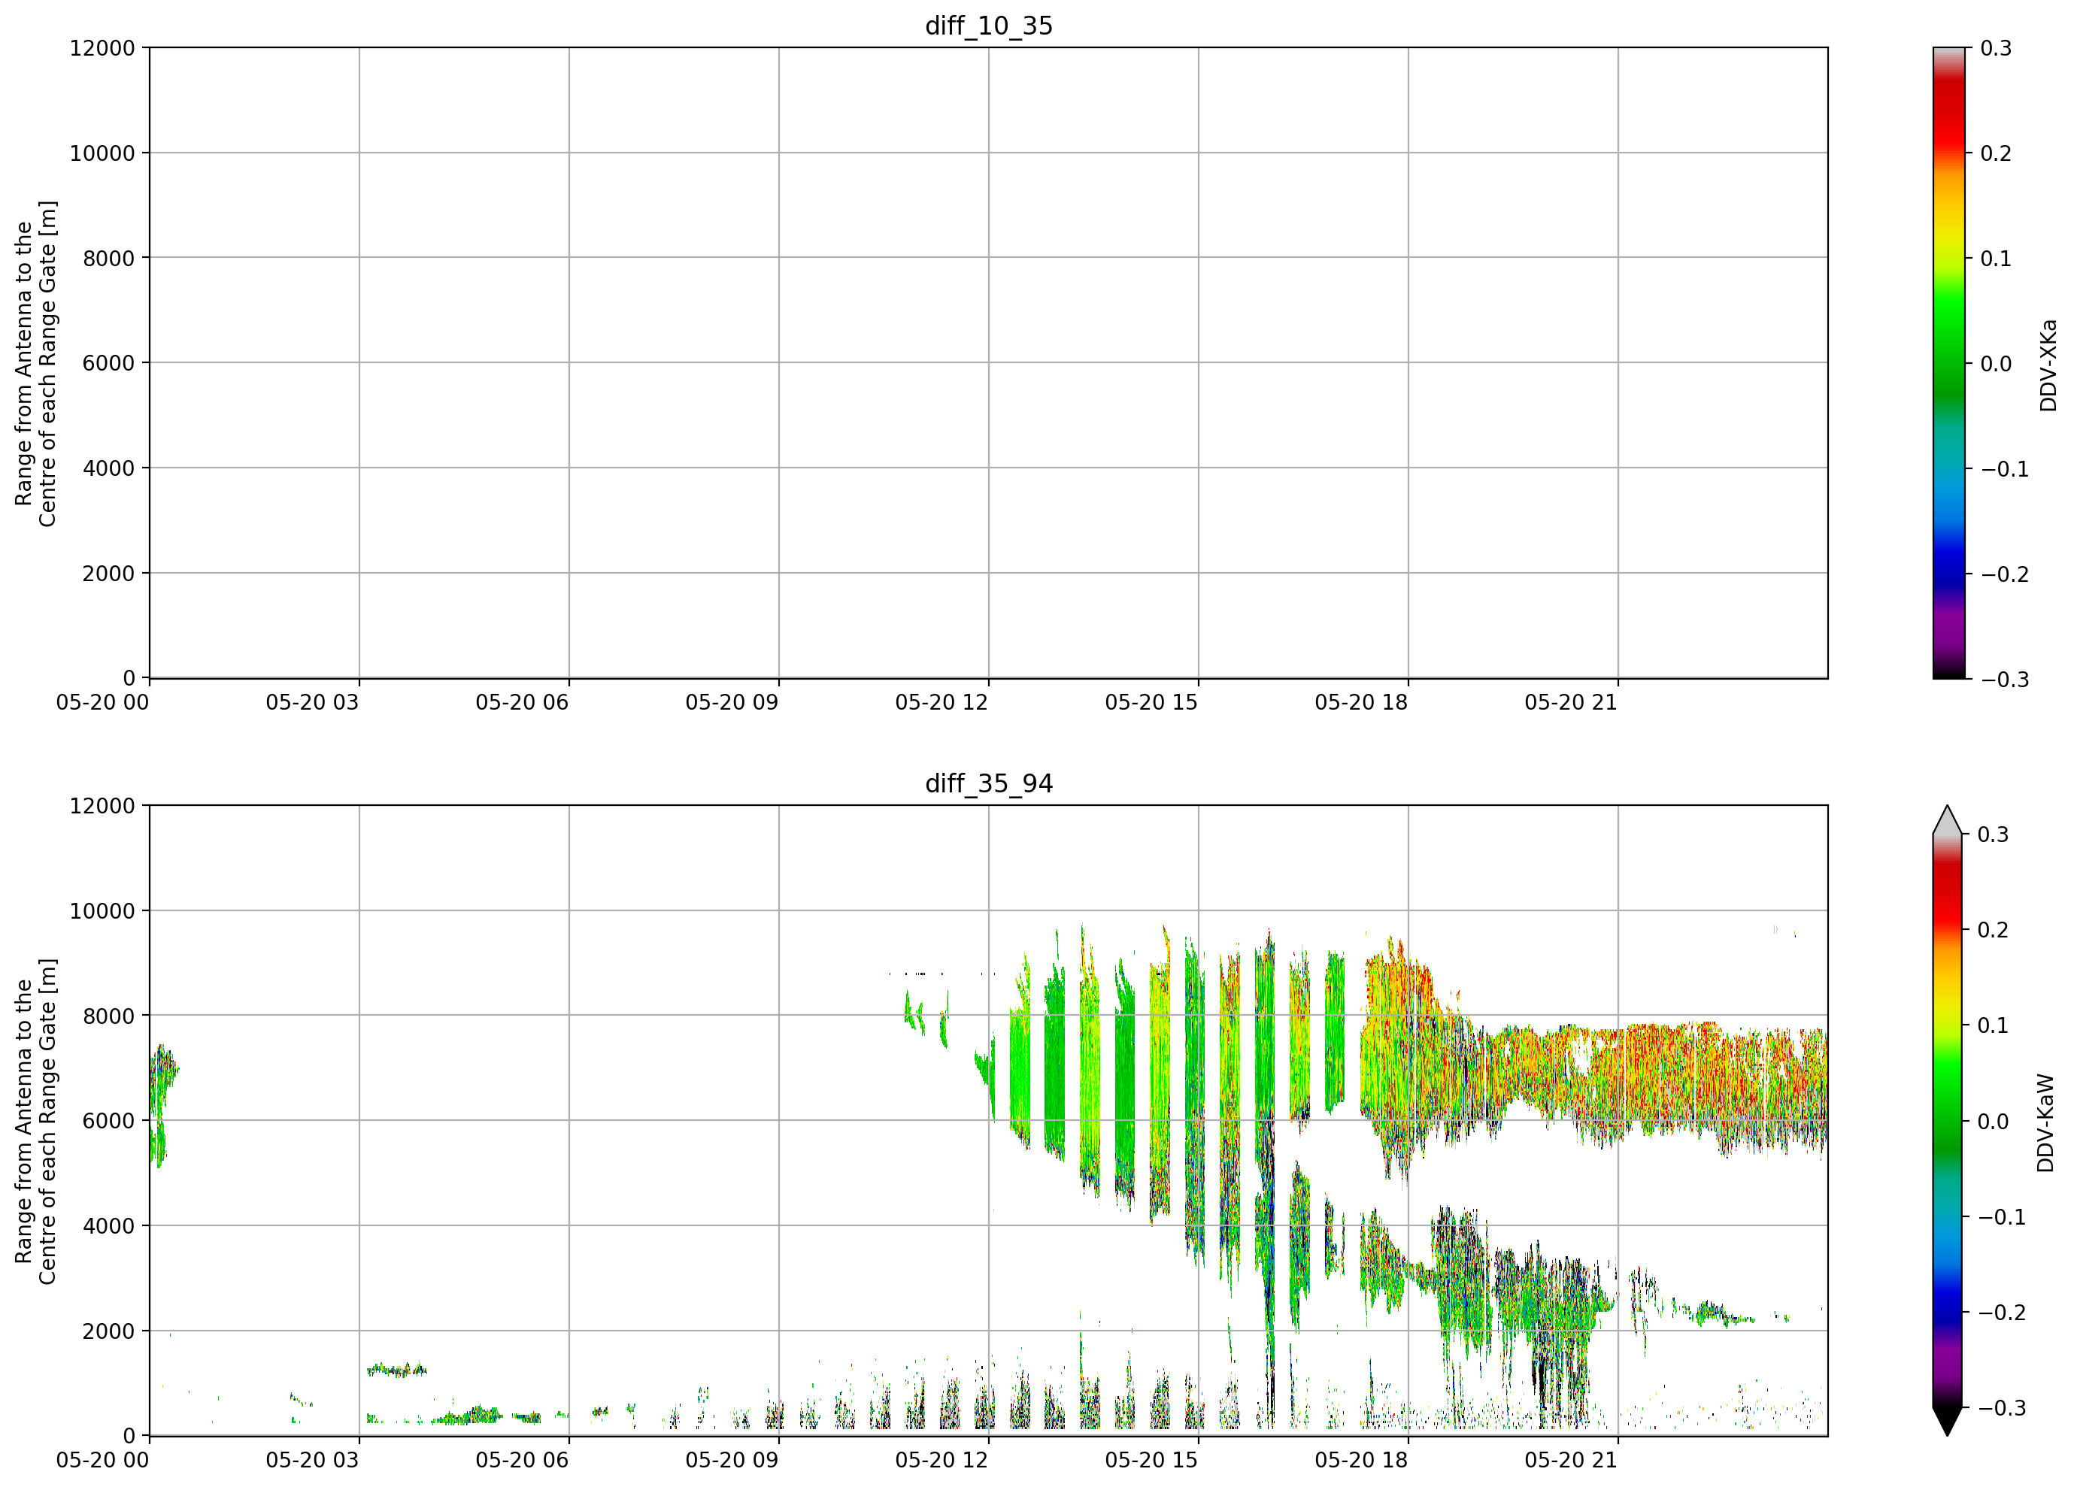Click the 4000 y-tick in diff_10_35 plot
This screenshot has height=1487, width=2074.
109,469
